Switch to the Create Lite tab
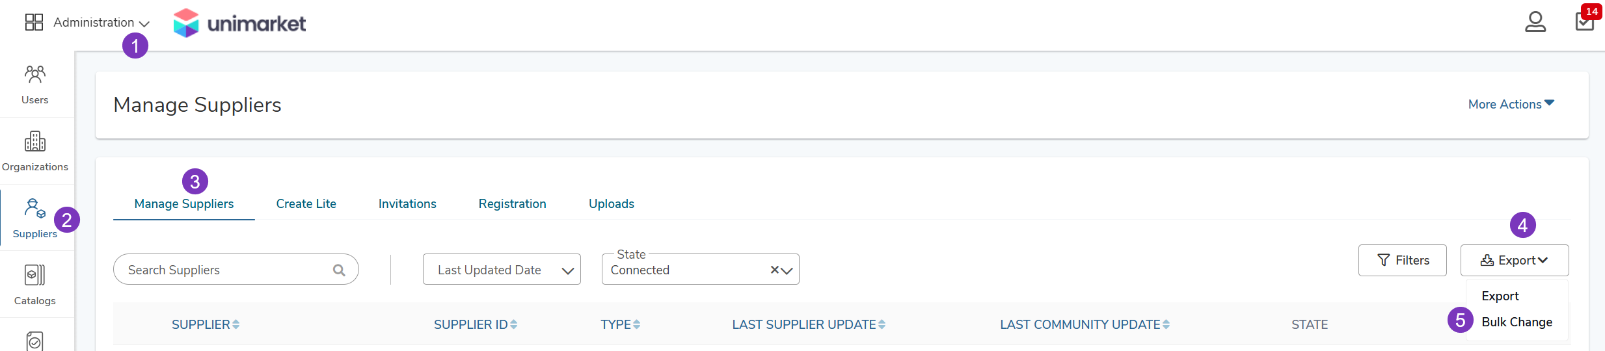 click(x=306, y=203)
